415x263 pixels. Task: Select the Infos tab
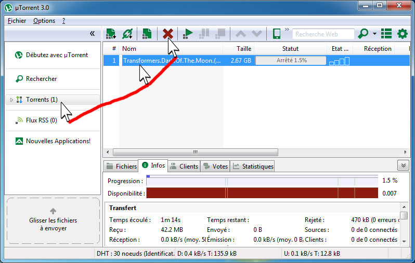pos(153,165)
